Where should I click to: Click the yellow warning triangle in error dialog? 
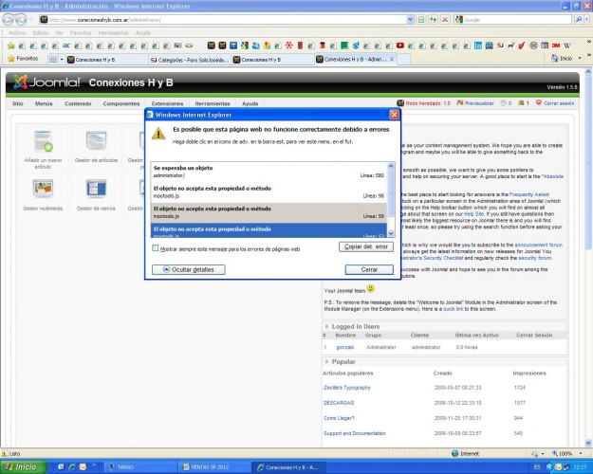[158, 134]
